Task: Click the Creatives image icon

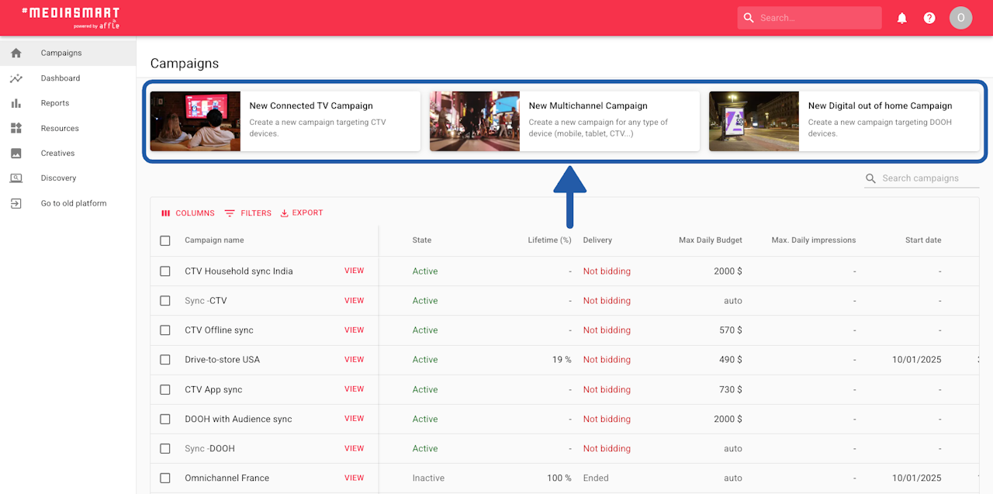Action: [16, 154]
